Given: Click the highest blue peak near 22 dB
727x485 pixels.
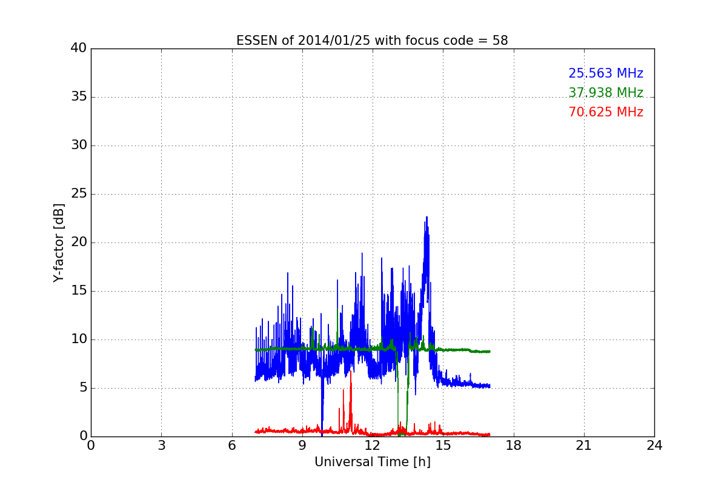Looking at the screenshot, I should [427, 218].
